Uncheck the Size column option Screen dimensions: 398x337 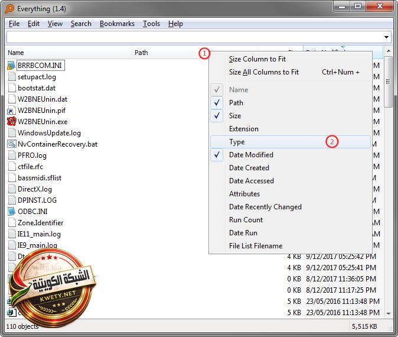coord(234,116)
